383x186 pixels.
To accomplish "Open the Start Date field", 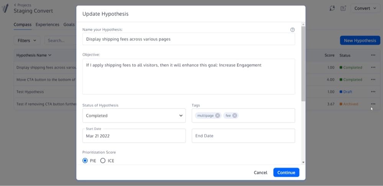I will coord(134,136).
